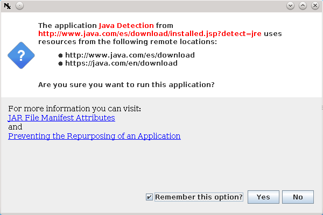Click the red installed.jsp?detect=jre URL text
The image size is (323, 215).
(x=150, y=33)
